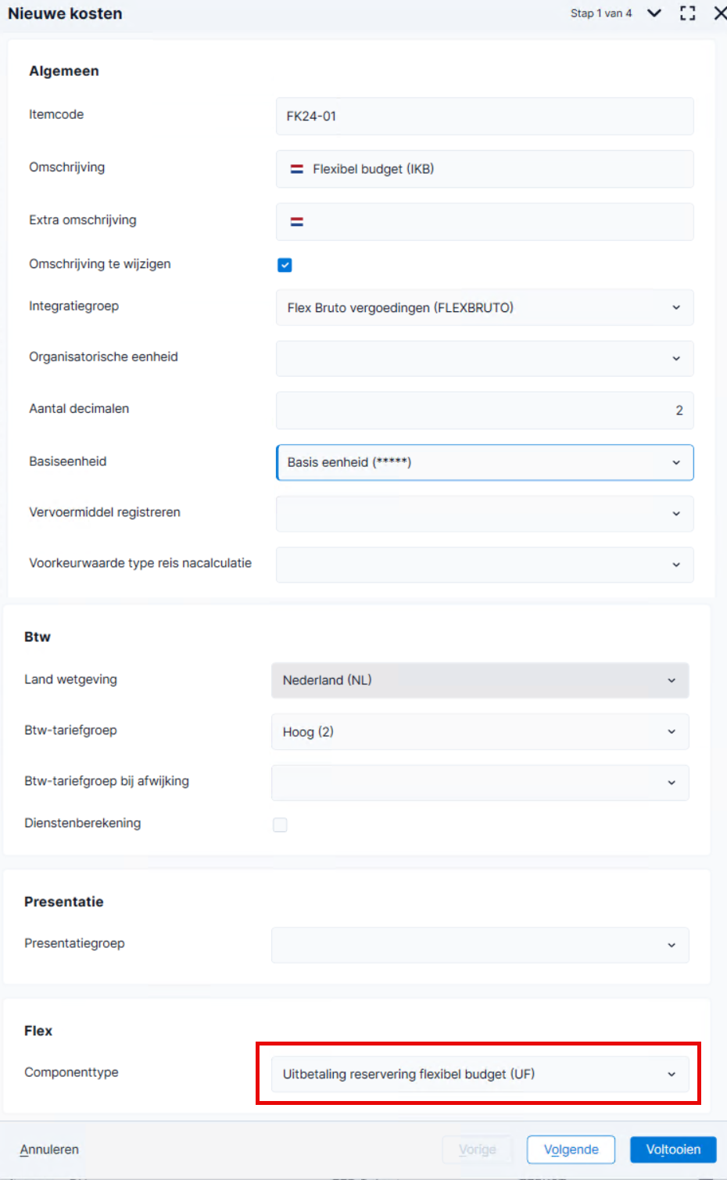This screenshot has width=727, height=1180.
Task: Open the Organisatorische eenheid dropdown
Action: pyautogui.click(x=485, y=359)
